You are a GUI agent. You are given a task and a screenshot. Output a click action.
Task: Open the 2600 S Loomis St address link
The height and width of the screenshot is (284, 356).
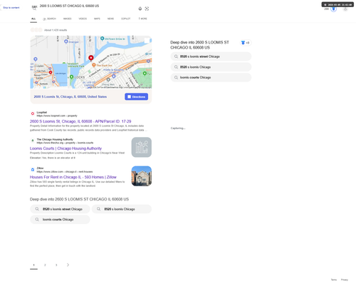[70, 96]
